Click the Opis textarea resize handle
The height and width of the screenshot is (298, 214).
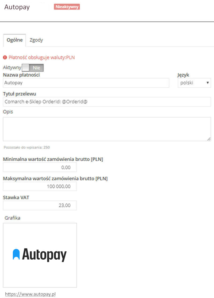coord(209,139)
